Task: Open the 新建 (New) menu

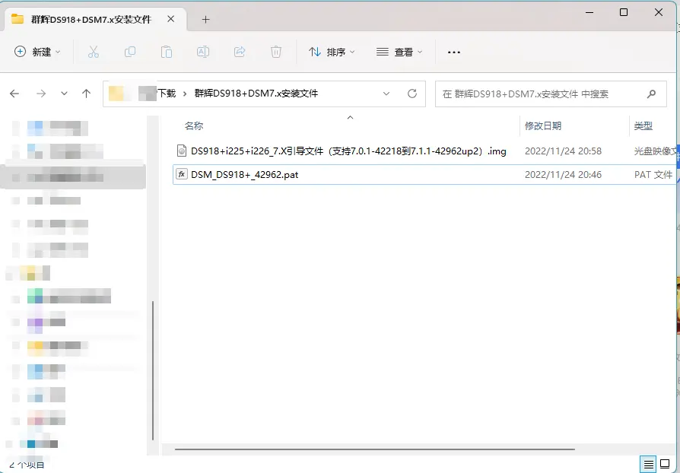Action: 37,52
